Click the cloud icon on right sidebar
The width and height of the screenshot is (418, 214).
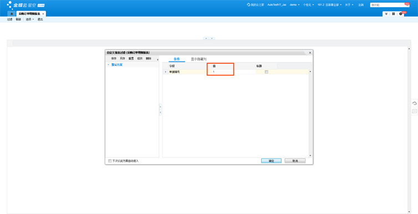click(415, 103)
